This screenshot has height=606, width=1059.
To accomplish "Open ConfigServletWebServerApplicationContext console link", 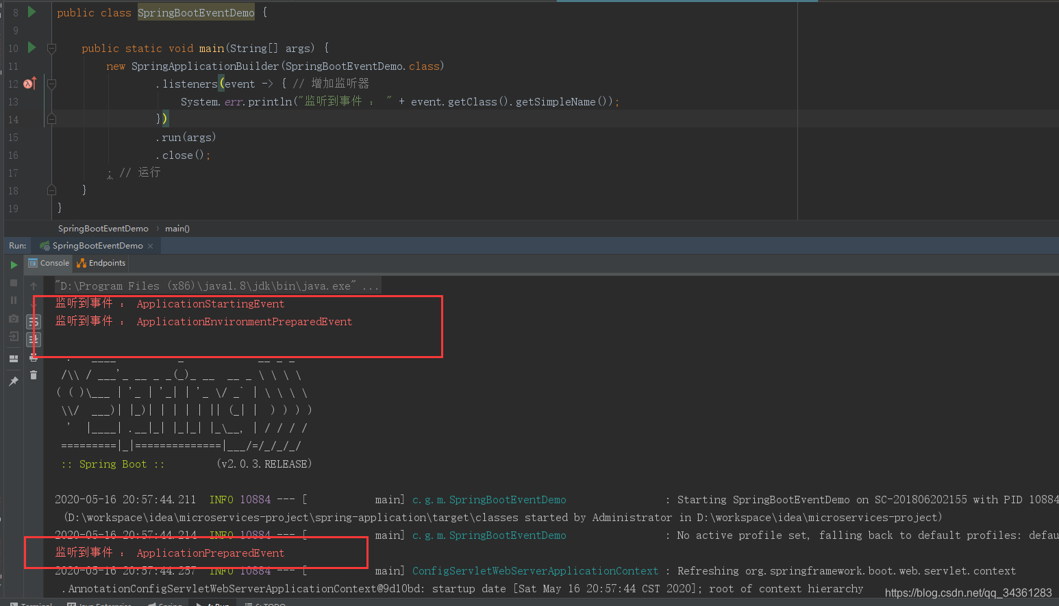I will [x=535, y=571].
